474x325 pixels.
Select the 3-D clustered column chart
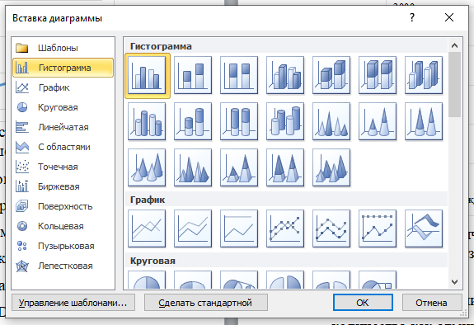tap(285, 75)
